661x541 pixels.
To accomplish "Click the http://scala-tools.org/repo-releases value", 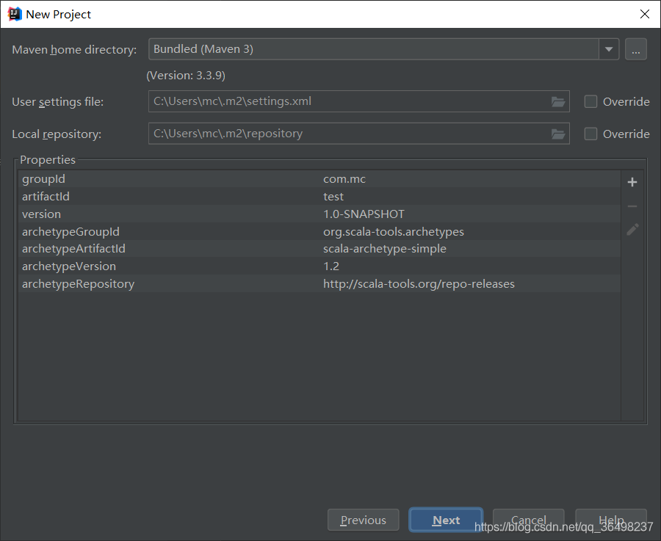I will (x=419, y=284).
